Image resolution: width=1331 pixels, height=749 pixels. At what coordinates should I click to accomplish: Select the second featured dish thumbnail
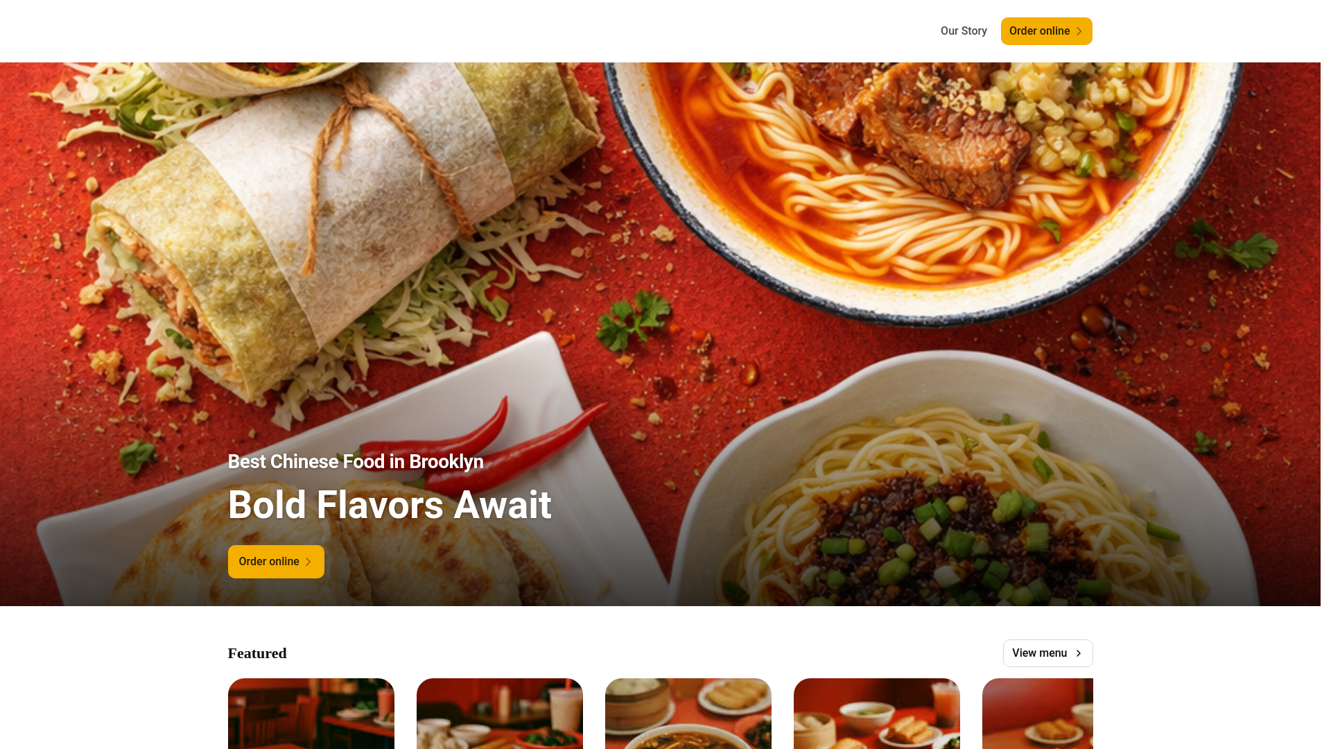500,714
